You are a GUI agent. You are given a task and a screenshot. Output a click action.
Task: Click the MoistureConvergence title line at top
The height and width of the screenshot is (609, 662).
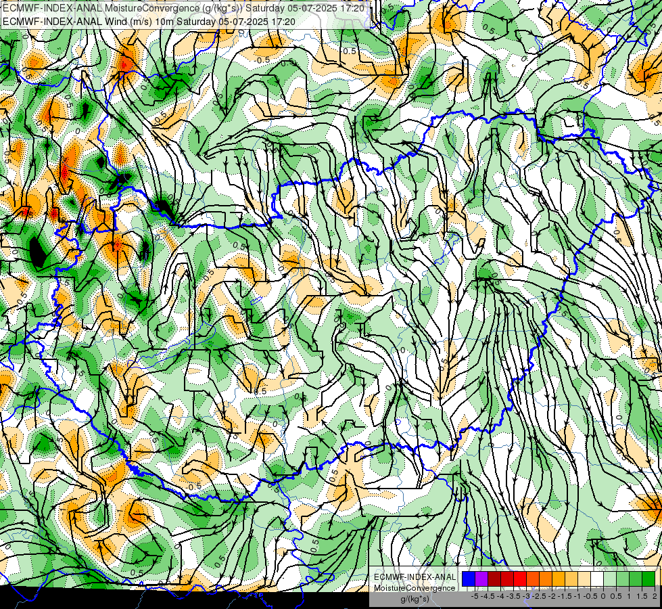coord(184,8)
